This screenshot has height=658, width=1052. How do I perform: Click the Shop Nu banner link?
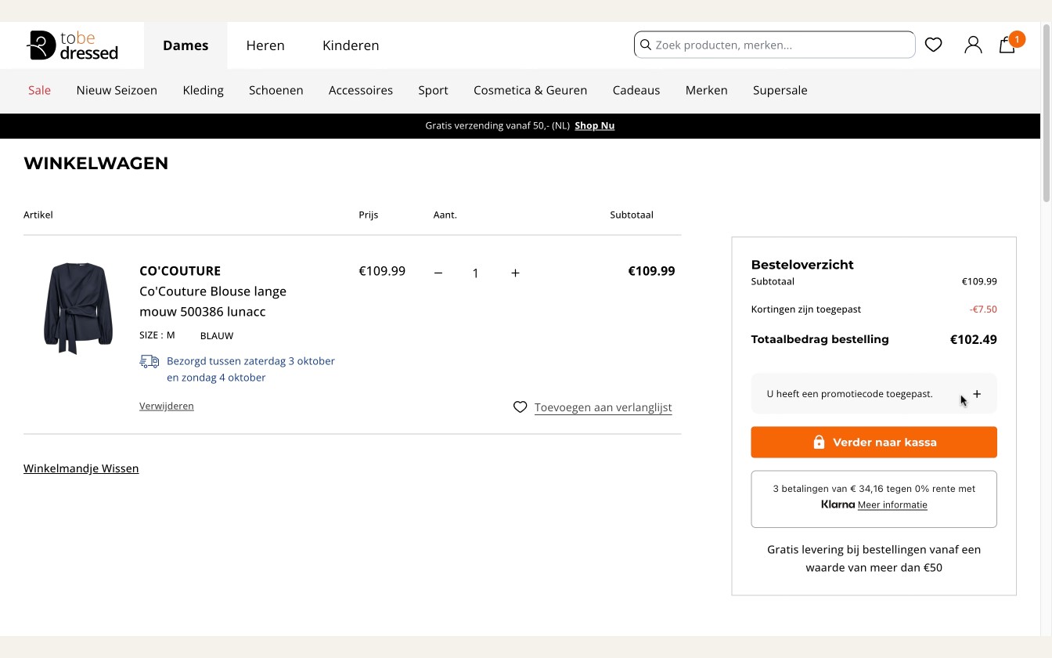pos(594,125)
